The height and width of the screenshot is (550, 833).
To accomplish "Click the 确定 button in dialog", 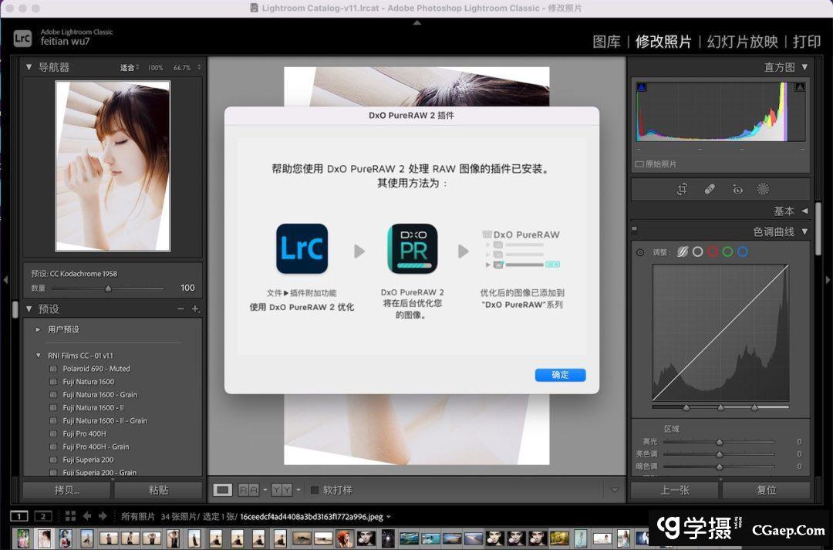I will coord(560,375).
